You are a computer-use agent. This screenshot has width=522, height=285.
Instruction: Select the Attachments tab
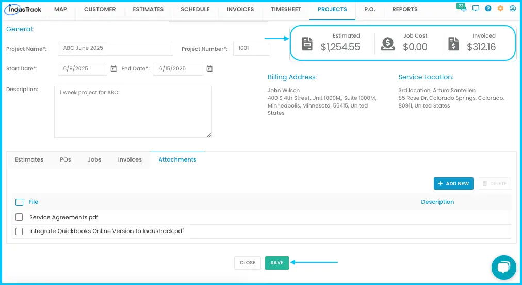pyautogui.click(x=177, y=160)
